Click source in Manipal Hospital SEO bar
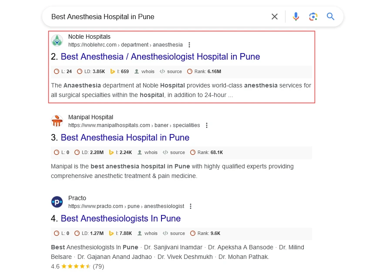The height and width of the screenshot is (275, 383). coord(174,152)
